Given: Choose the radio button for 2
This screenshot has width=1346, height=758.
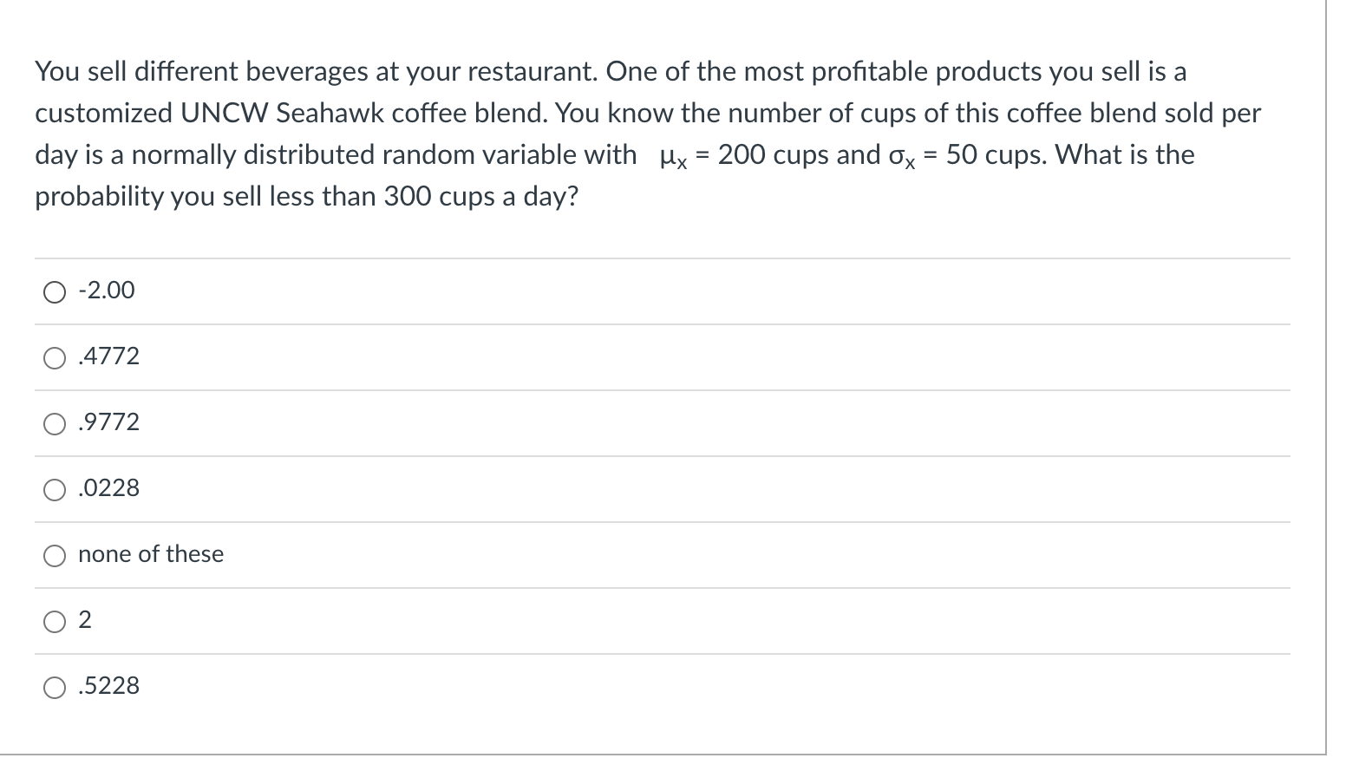Looking at the screenshot, I should click(x=54, y=621).
